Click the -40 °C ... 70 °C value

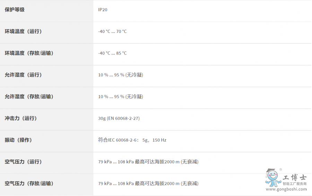click(112, 32)
